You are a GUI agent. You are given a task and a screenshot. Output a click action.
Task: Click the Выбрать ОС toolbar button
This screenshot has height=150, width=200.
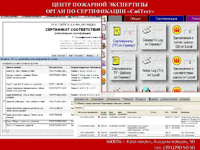click(81, 99)
